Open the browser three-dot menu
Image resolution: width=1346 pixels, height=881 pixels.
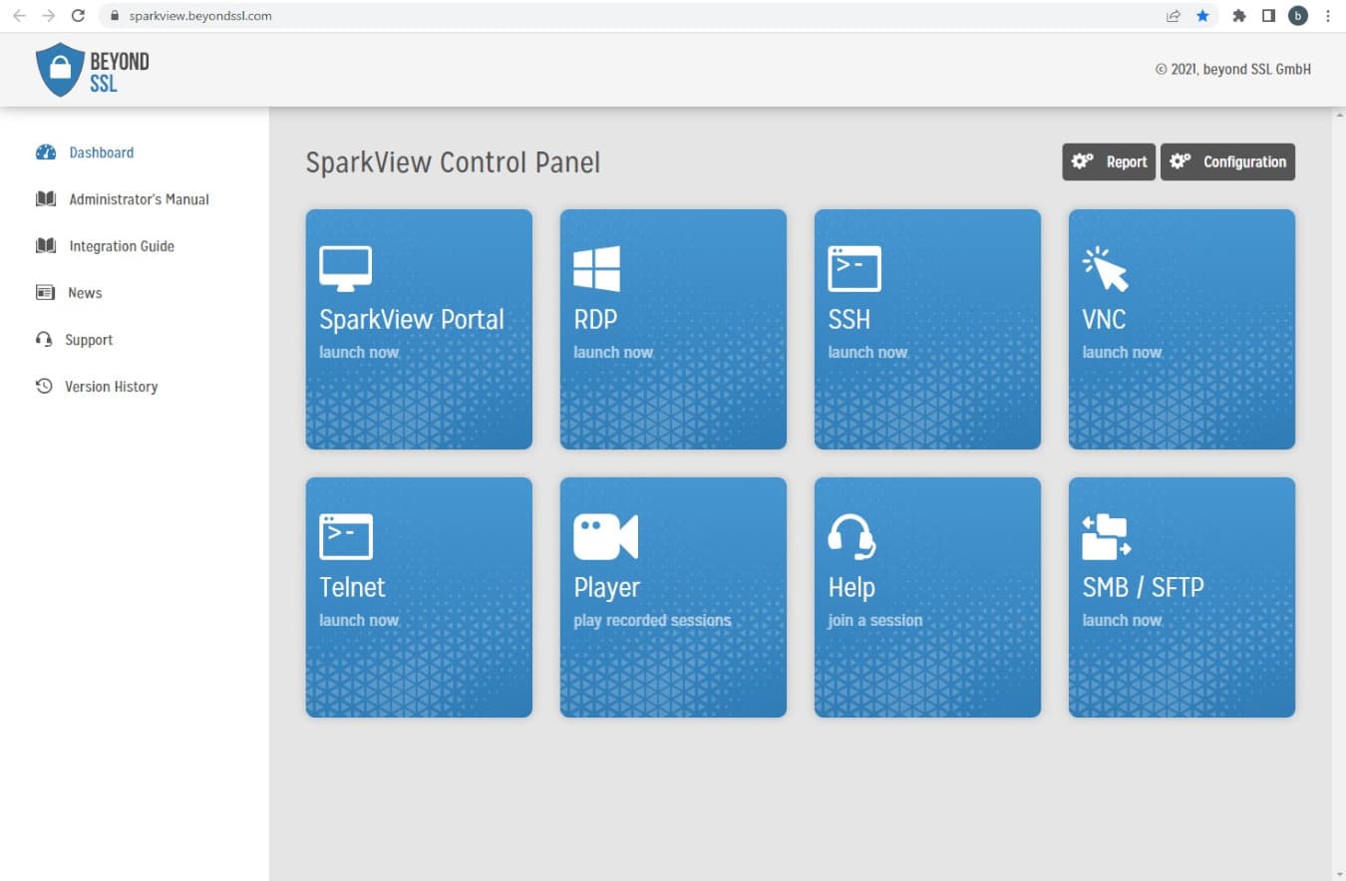coord(1328,16)
